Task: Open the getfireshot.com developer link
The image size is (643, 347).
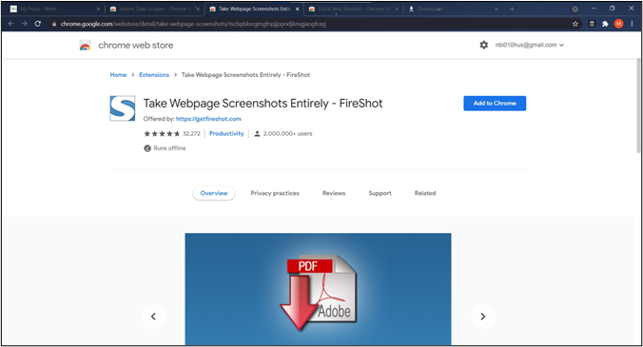Action: [208, 119]
